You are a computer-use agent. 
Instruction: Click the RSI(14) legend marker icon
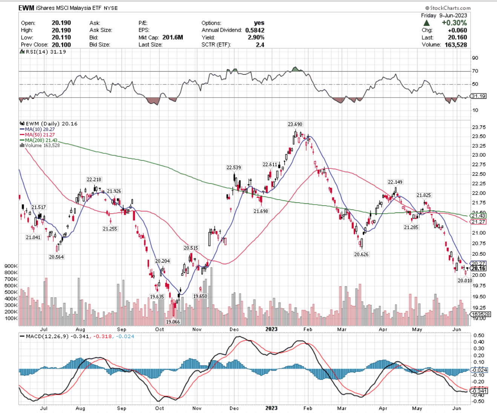pyautogui.click(x=22, y=52)
